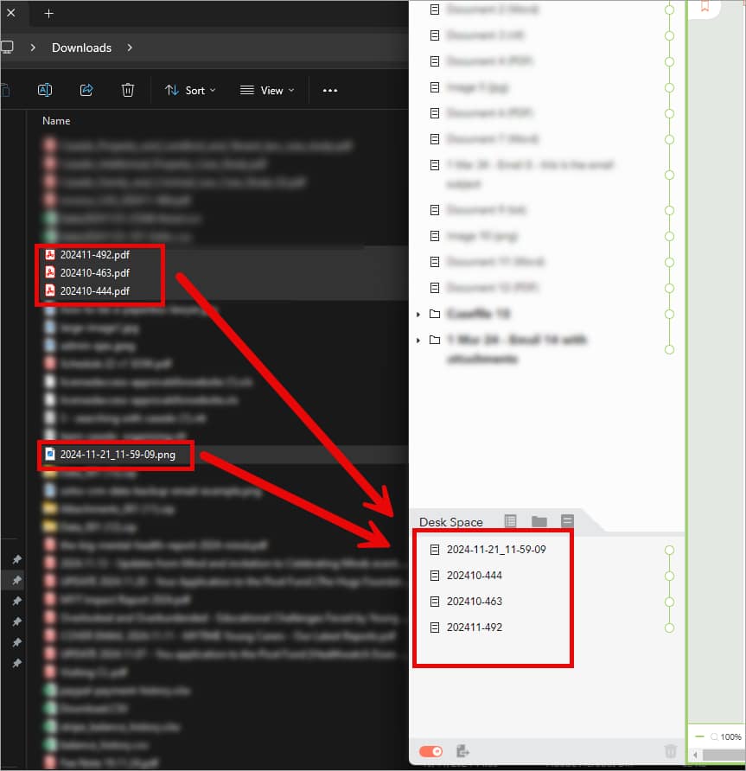Click the circle marker for 202411-492

point(669,628)
